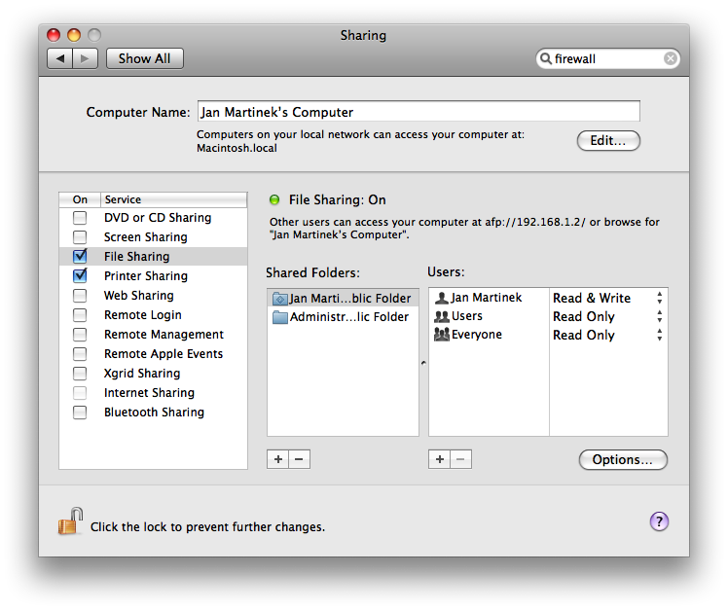Click the green File Sharing status indicator
This screenshot has height=610, width=728.
[274, 199]
